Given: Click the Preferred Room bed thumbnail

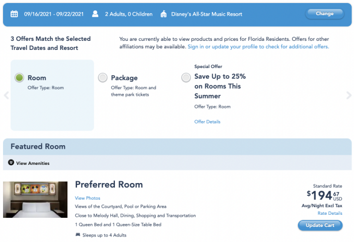Looking at the screenshot, I should point(35,200).
